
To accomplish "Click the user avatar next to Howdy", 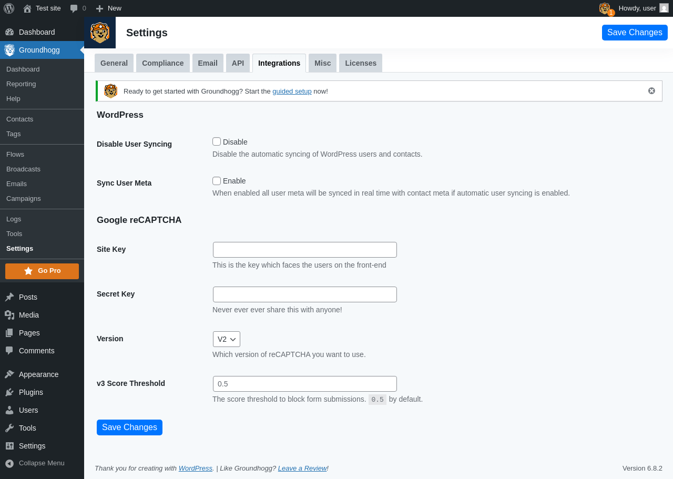I will coord(664,8).
